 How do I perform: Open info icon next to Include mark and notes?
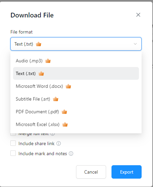(x=71, y=153)
